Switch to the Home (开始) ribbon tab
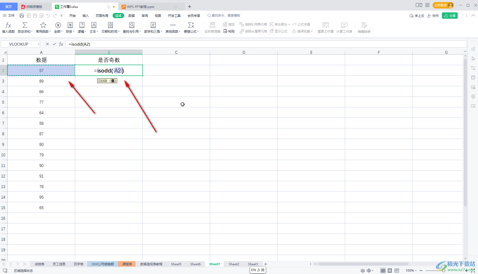This screenshot has width=478, height=274. coord(73,16)
